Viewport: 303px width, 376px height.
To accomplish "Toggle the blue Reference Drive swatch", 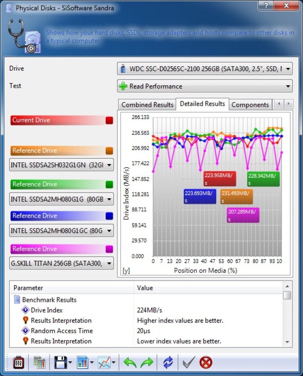I will click(x=109, y=216).
